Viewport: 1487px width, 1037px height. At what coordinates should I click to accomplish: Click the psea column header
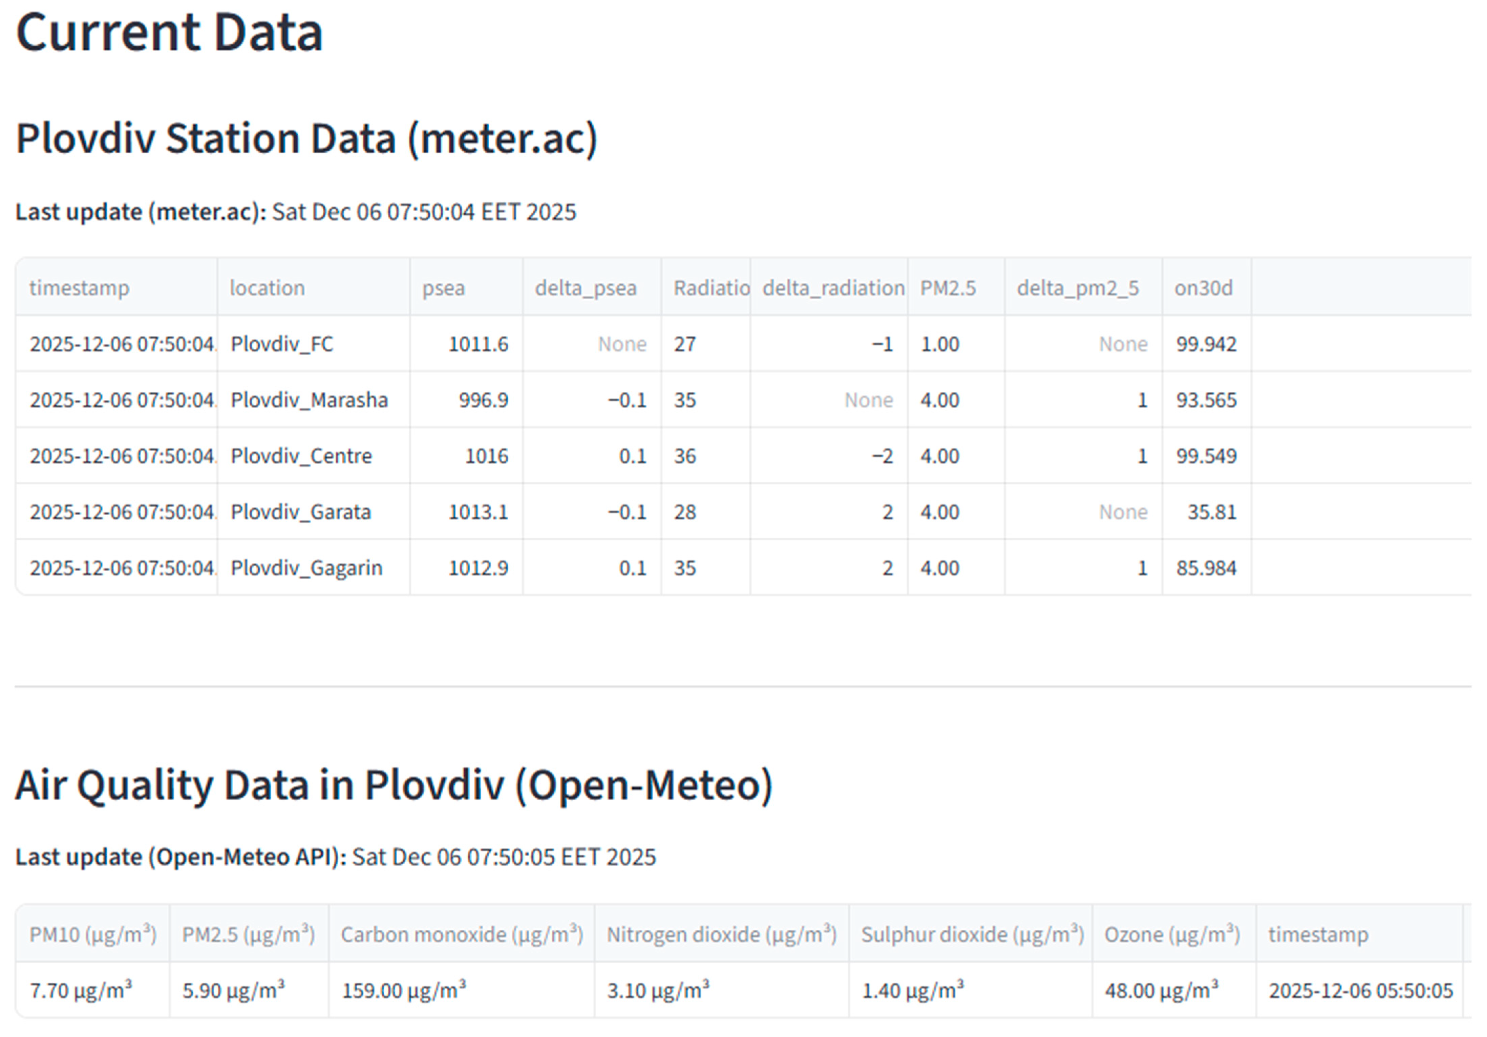[x=443, y=287]
